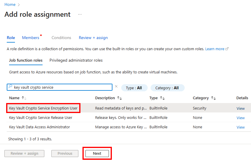Sort roles by Description column arrows
251x160 pixels.
point(119,98)
